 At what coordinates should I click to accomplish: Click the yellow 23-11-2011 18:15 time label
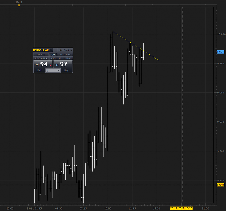coord(181,208)
